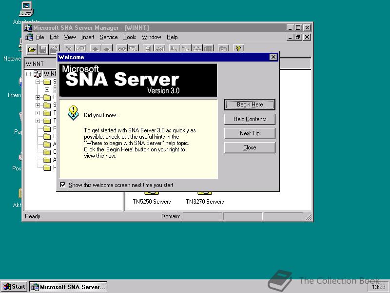
Task: Click the SNA Manager icon in title bar
Action: coord(28,28)
